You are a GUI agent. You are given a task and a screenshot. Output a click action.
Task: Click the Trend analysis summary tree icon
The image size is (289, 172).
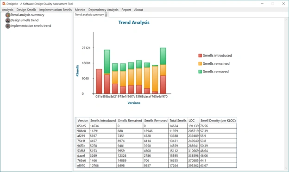point(8,15)
